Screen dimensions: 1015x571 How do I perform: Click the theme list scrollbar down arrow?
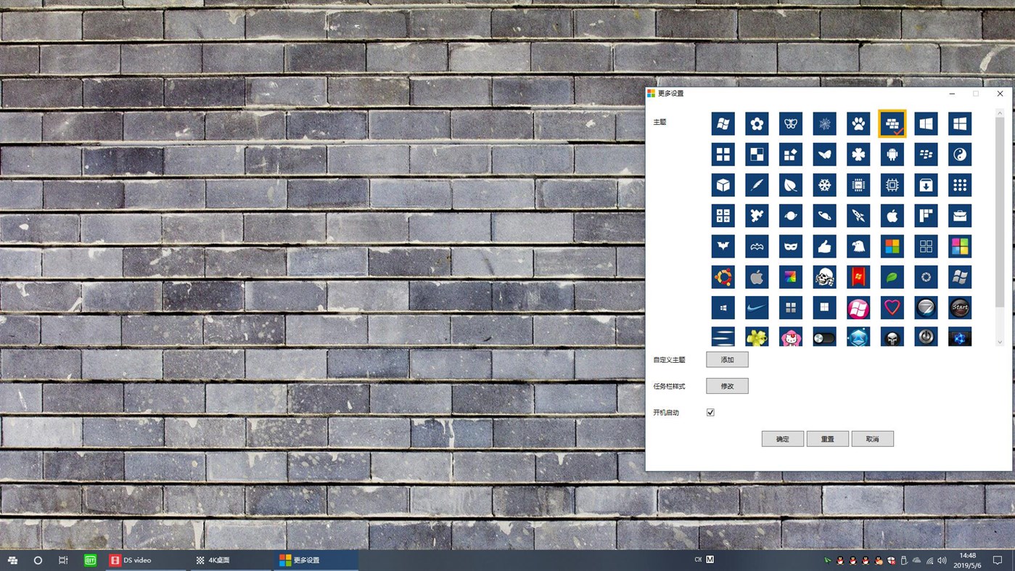pyautogui.click(x=999, y=341)
